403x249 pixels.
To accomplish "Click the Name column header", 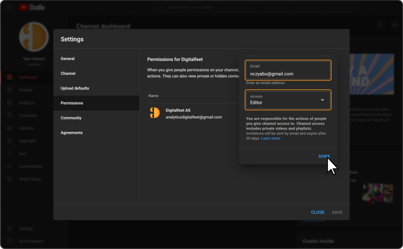I will [153, 96].
